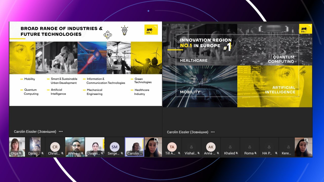Click 'Healthcare Industry' bullet on left slide
This screenshot has height=182, width=324.
coord(142,92)
